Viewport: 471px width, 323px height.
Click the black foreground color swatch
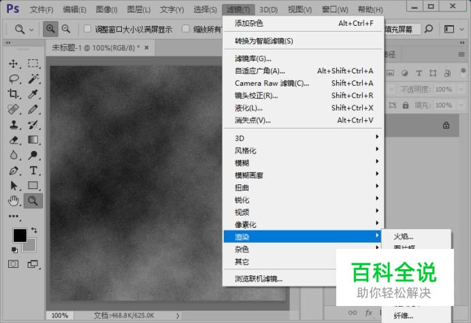(19, 235)
